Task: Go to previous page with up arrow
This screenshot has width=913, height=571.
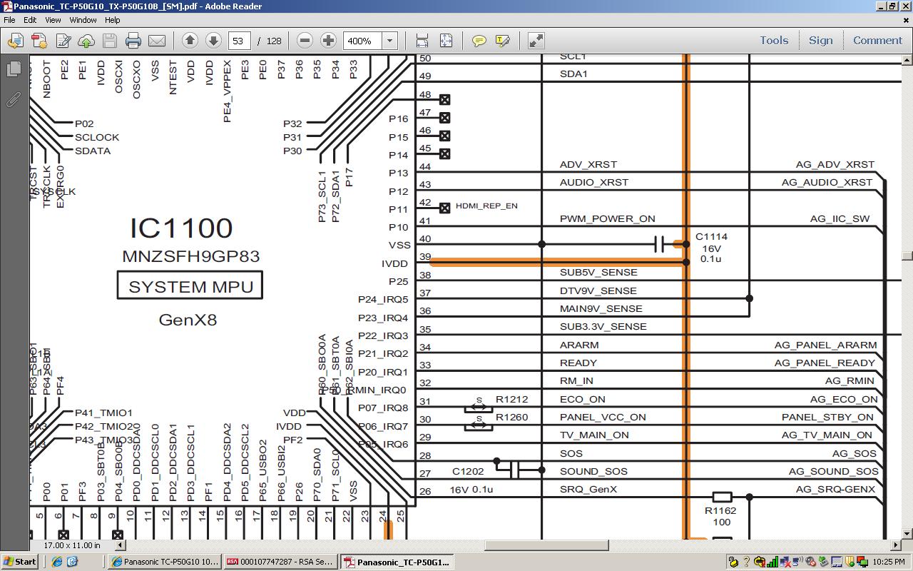Action: click(x=190, y=41)
